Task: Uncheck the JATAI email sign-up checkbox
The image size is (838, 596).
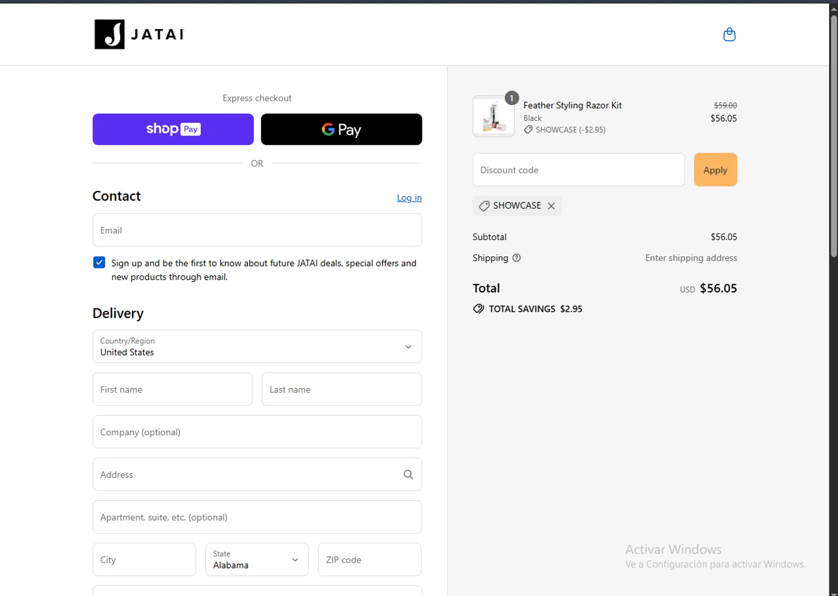Action: [99, 263]
